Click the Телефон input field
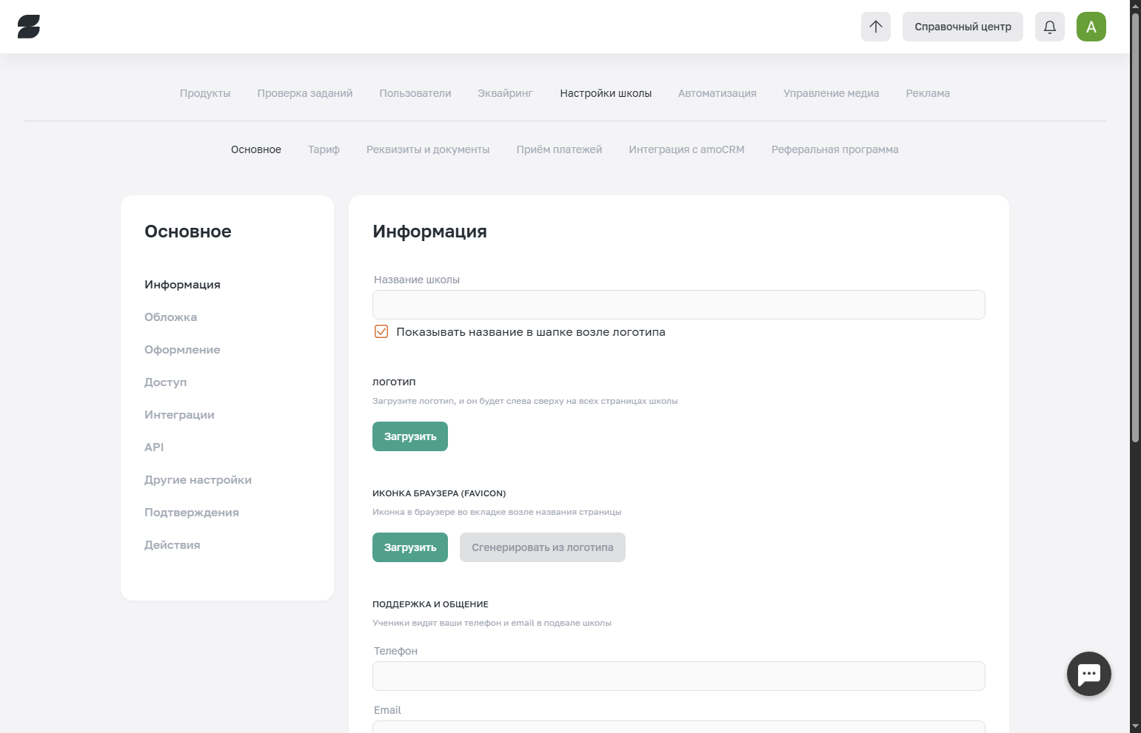 [678, 676]
